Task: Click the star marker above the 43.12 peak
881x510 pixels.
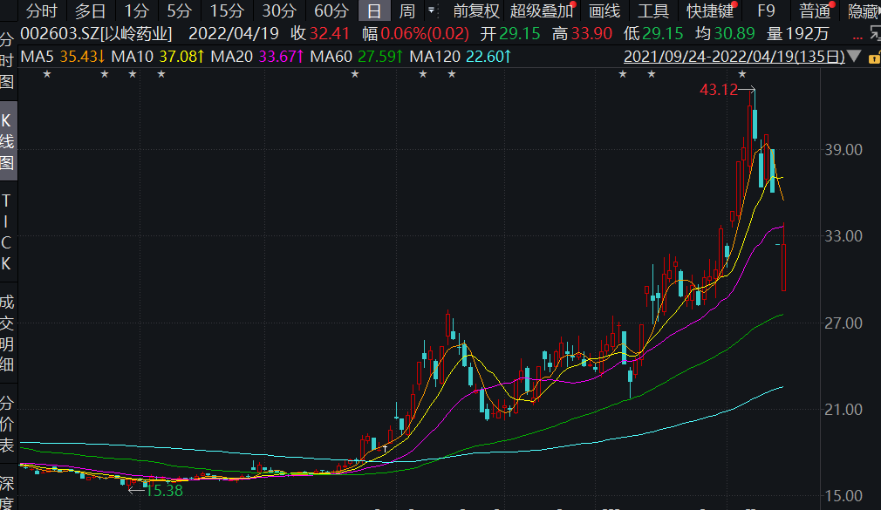Action: (742, 75)
